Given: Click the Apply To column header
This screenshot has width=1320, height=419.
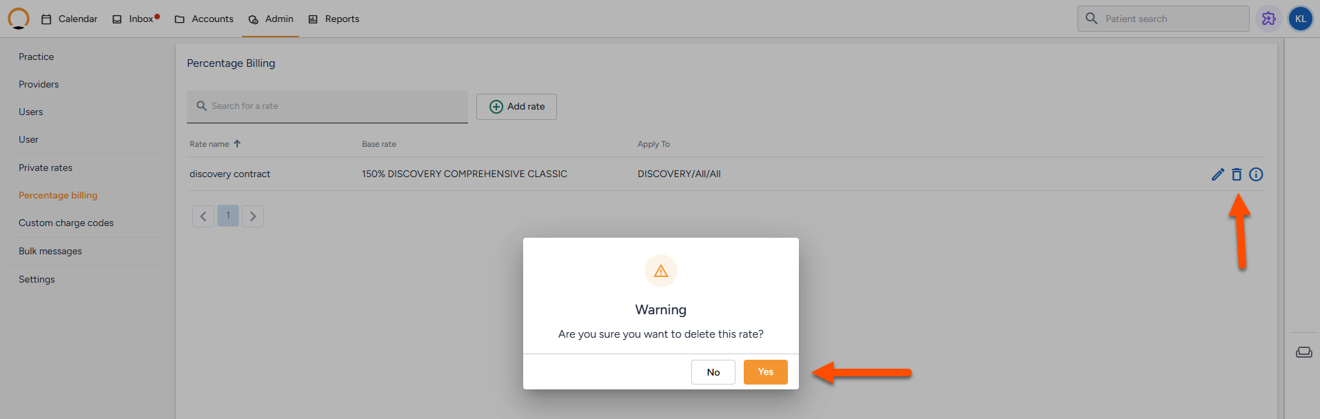Looking at the screenshot, I should click(x=653, y=144).
